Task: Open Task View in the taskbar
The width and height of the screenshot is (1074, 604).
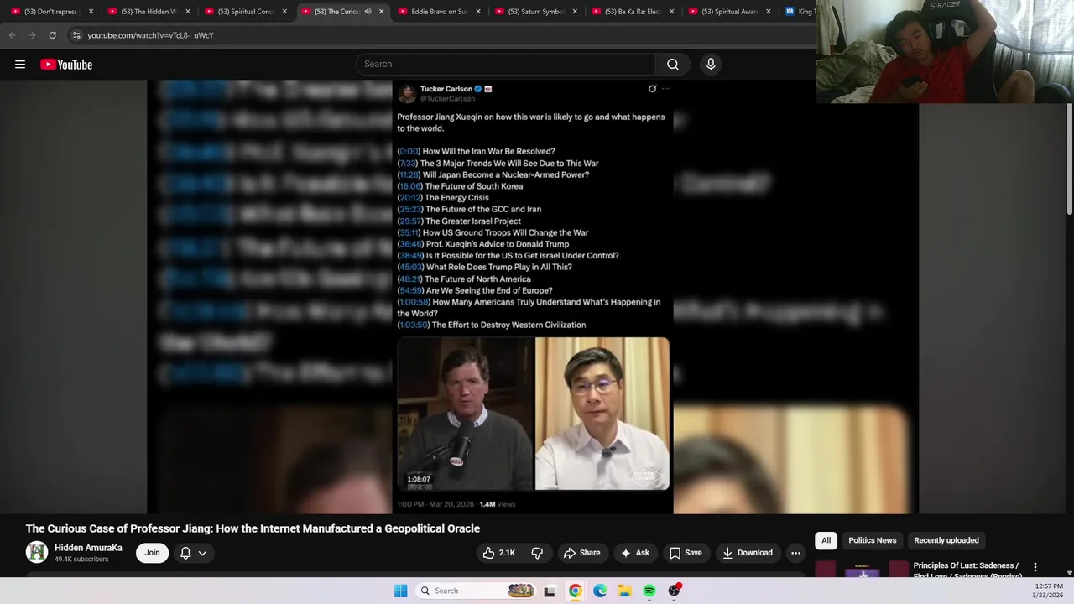Action: 550,591
